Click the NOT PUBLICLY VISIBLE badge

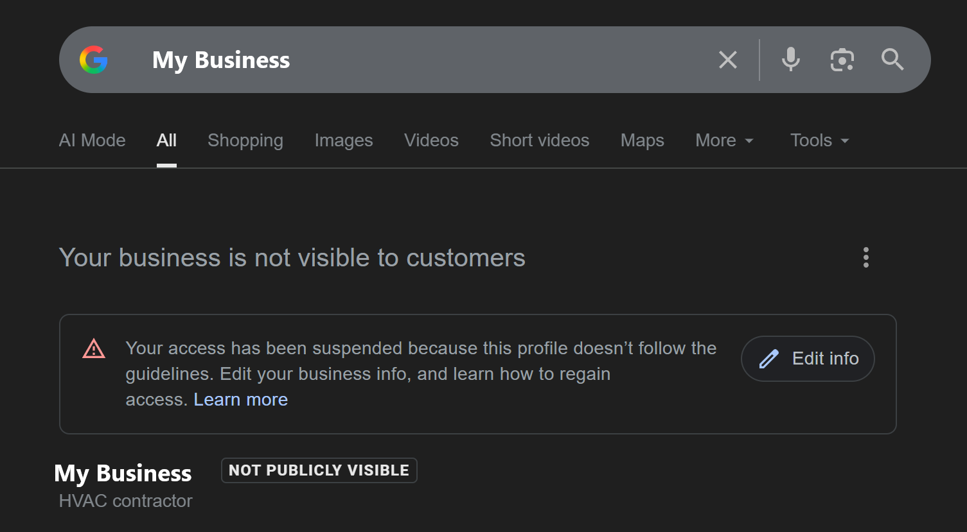coord(319,470)
